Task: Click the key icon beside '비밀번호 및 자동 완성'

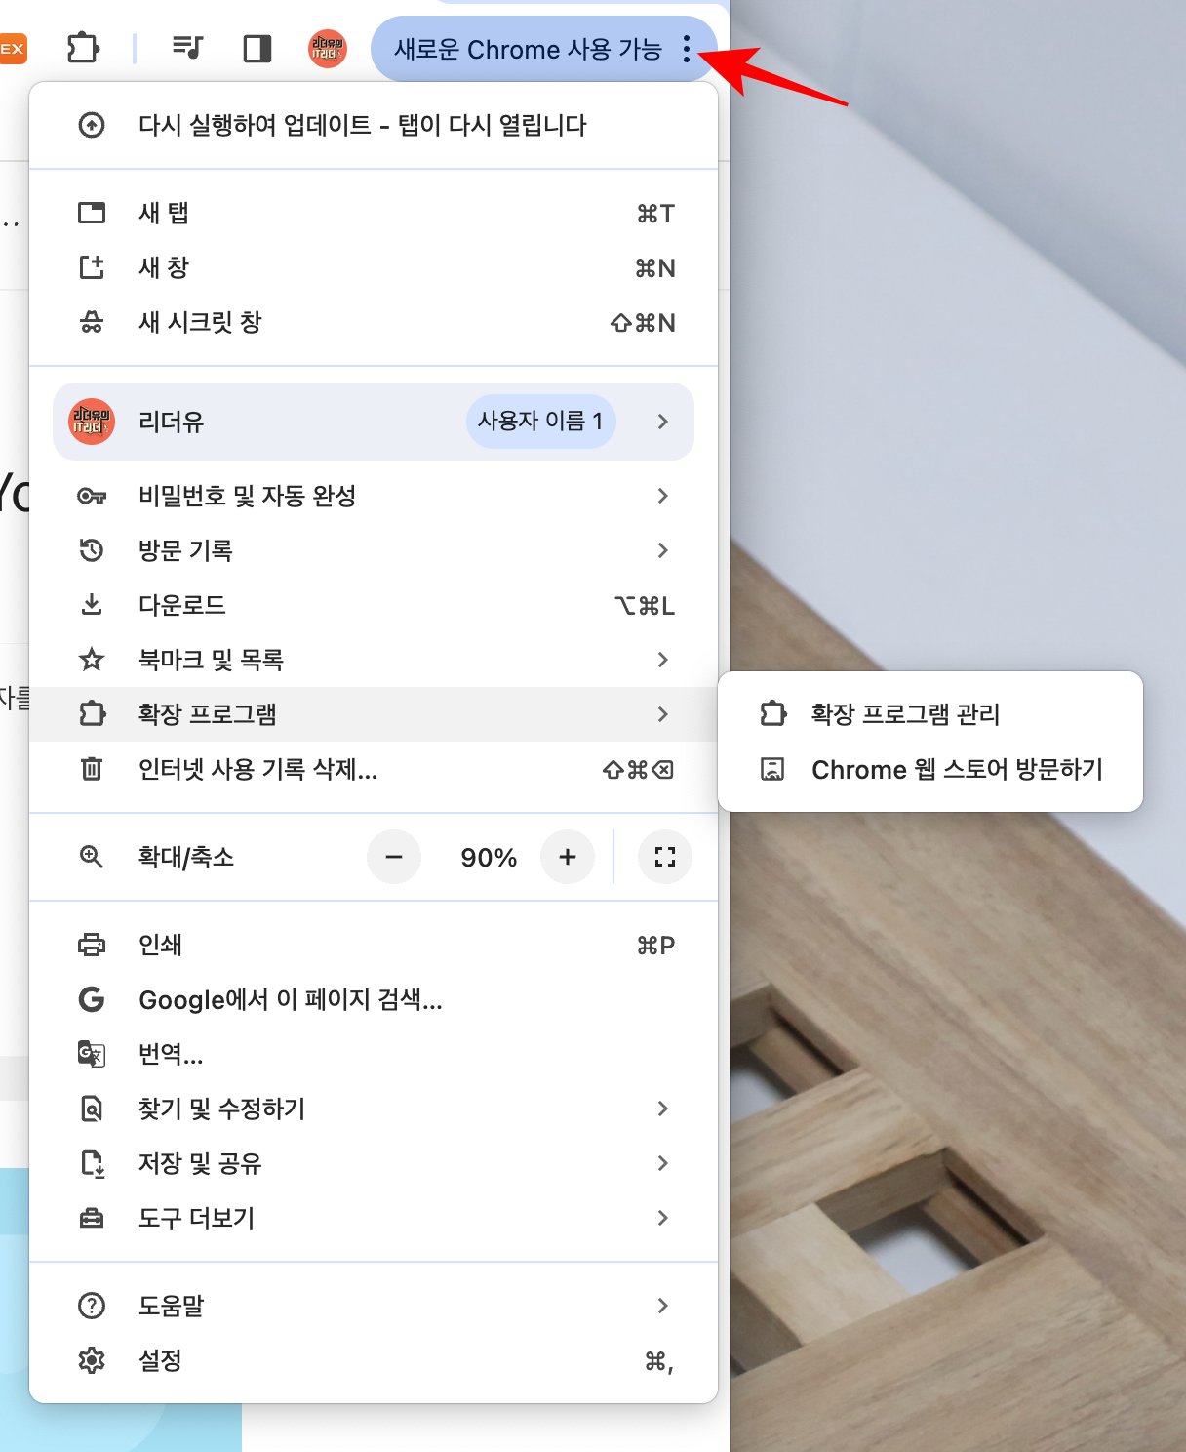Action: pos(92,496)
